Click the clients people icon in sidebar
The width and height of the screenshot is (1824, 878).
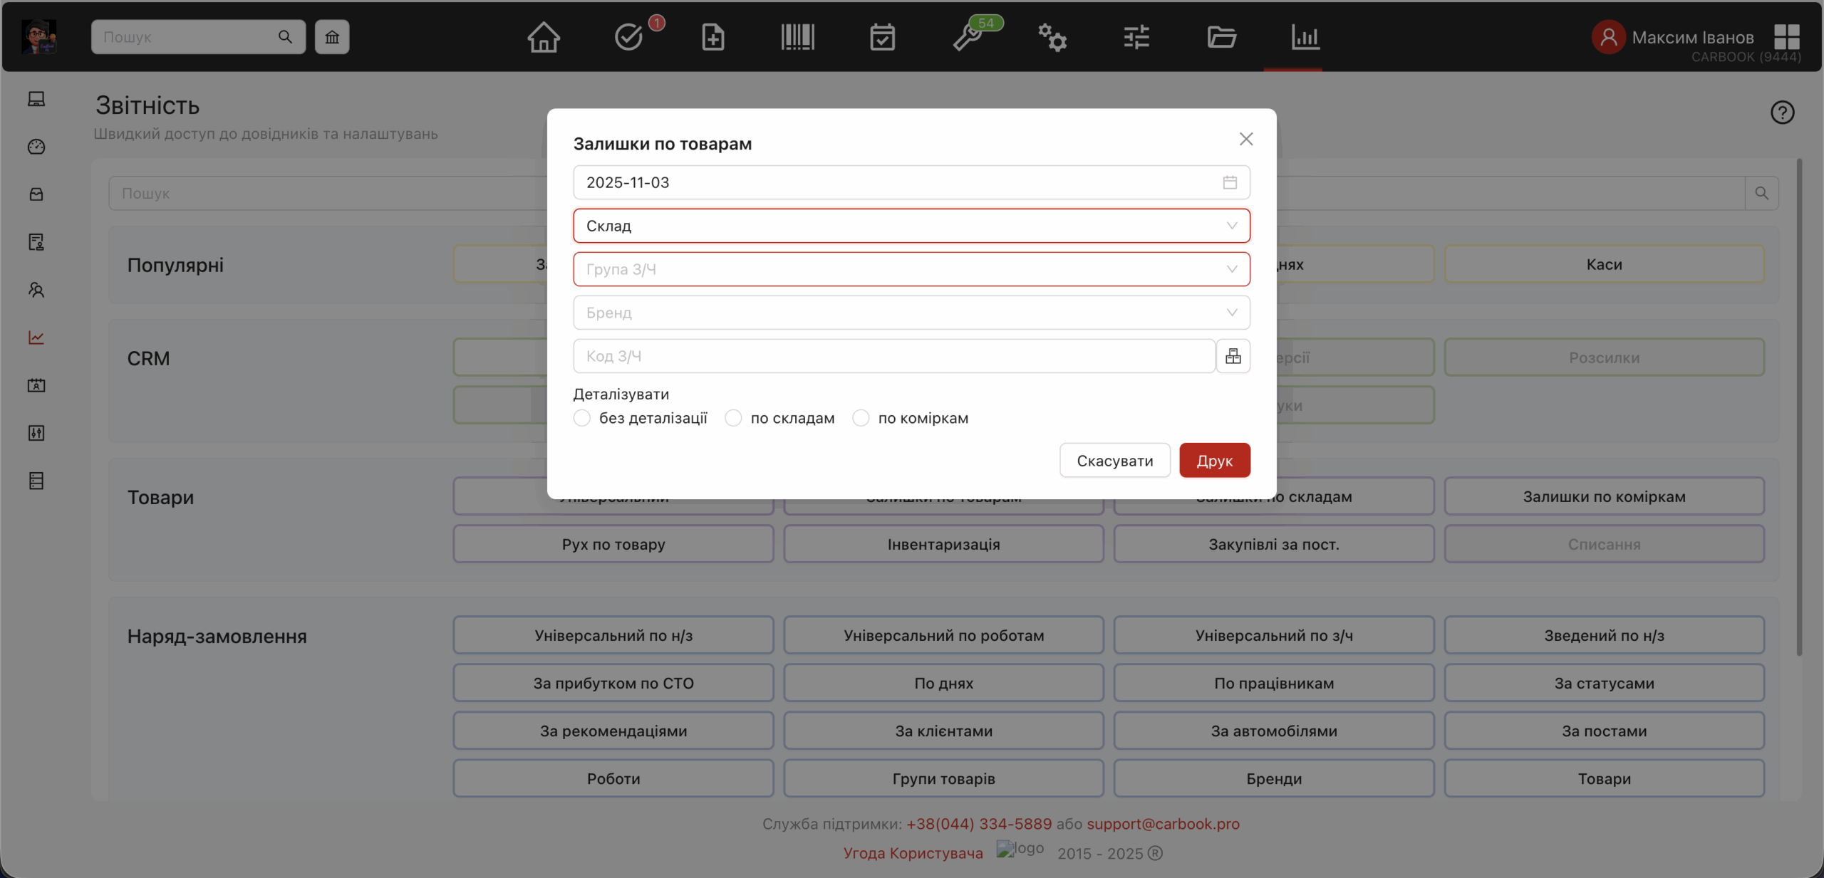point(36,290)
